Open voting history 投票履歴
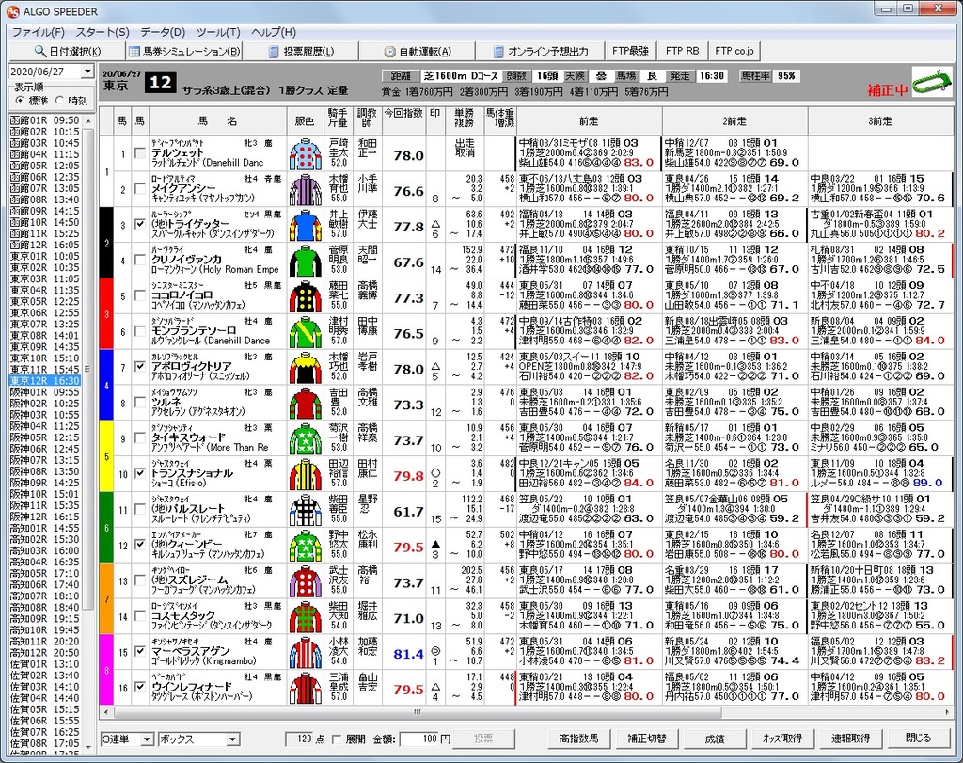This screenshot has width=963, height=763. click(x=301, y=52)
